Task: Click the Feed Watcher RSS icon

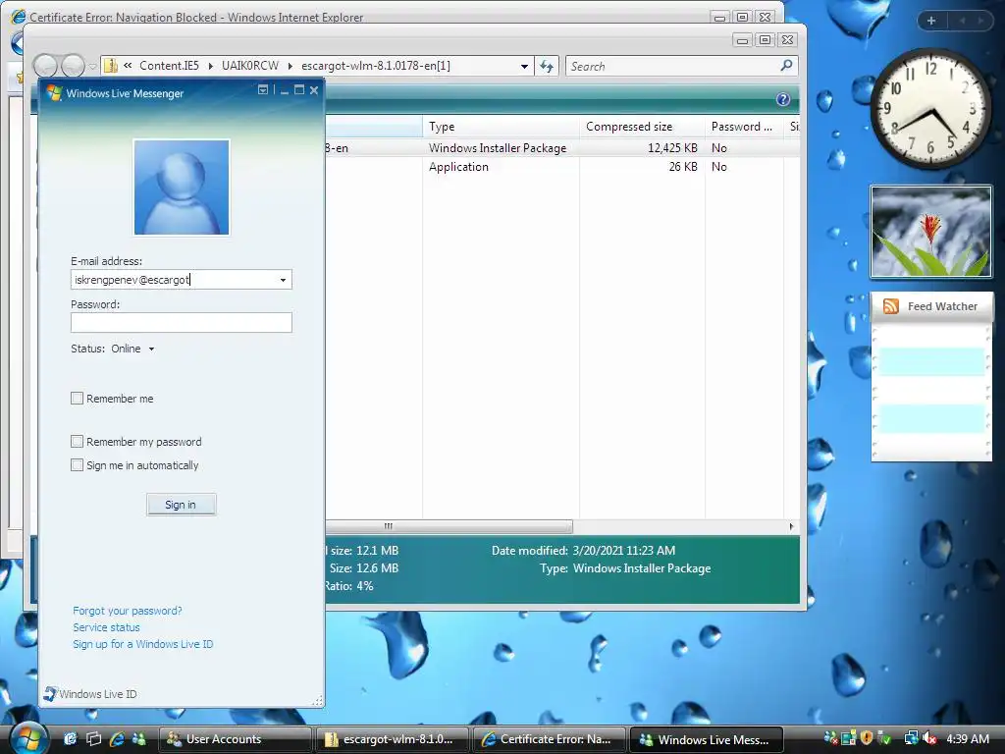Action: pos(891,306)
